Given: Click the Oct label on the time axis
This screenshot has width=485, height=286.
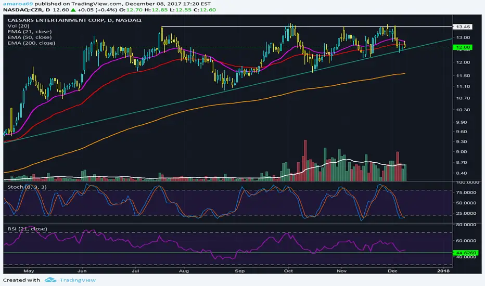Looking at the screenshot, I should click(288, 271).
